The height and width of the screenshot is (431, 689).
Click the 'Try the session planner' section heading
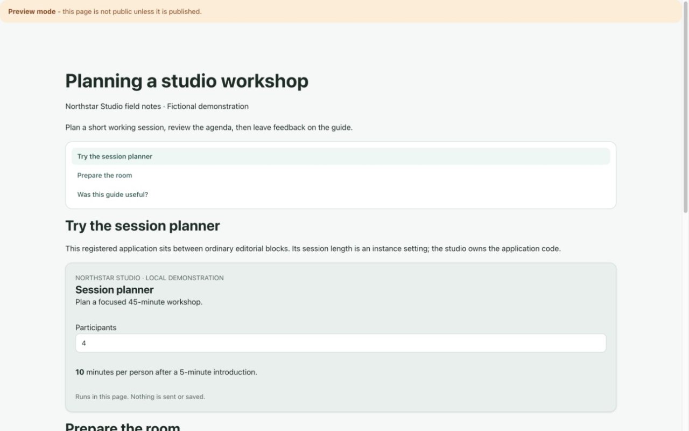click(x=143, y=226)
